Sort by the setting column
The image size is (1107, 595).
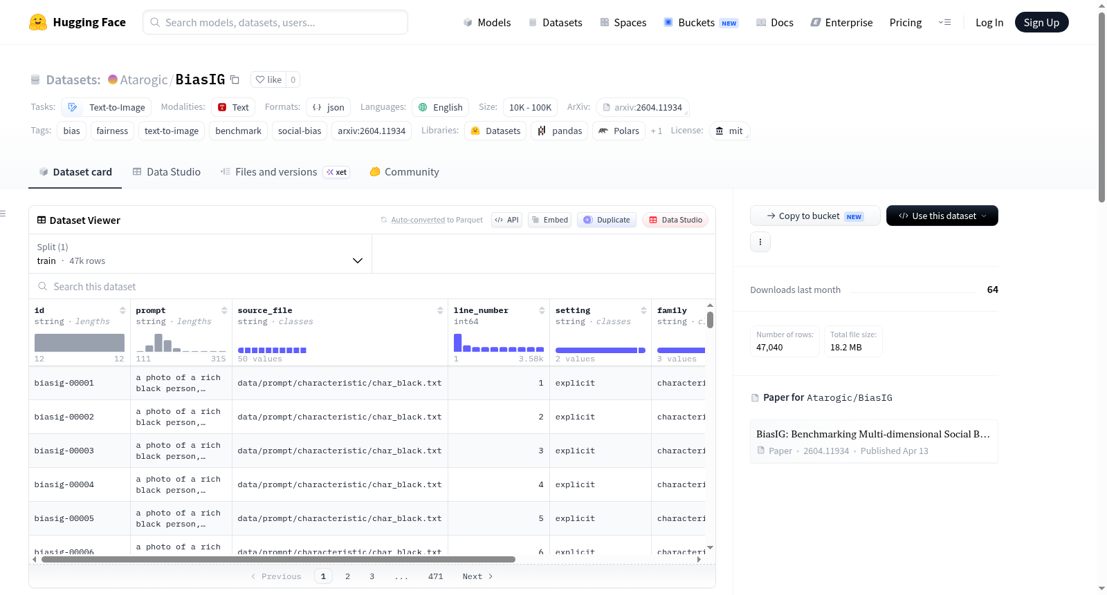(x=643, y=310)
